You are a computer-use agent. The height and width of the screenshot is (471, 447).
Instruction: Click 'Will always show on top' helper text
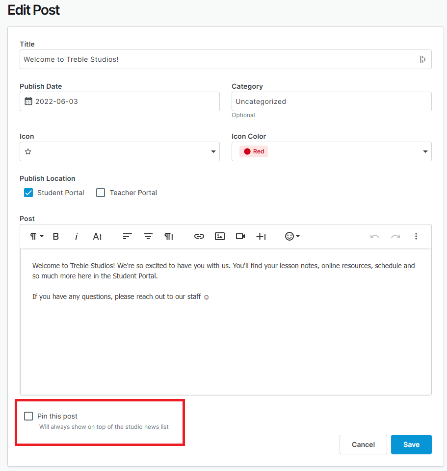click(104, 427)
